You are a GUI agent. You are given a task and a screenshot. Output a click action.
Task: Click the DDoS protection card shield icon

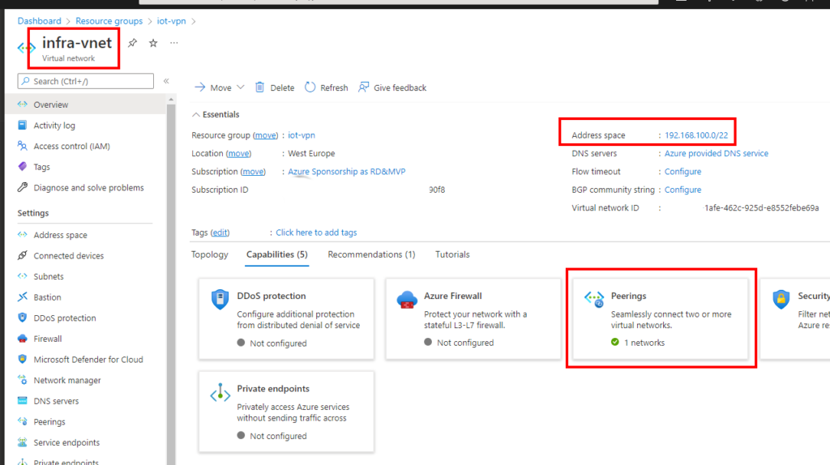coord(220,299)
